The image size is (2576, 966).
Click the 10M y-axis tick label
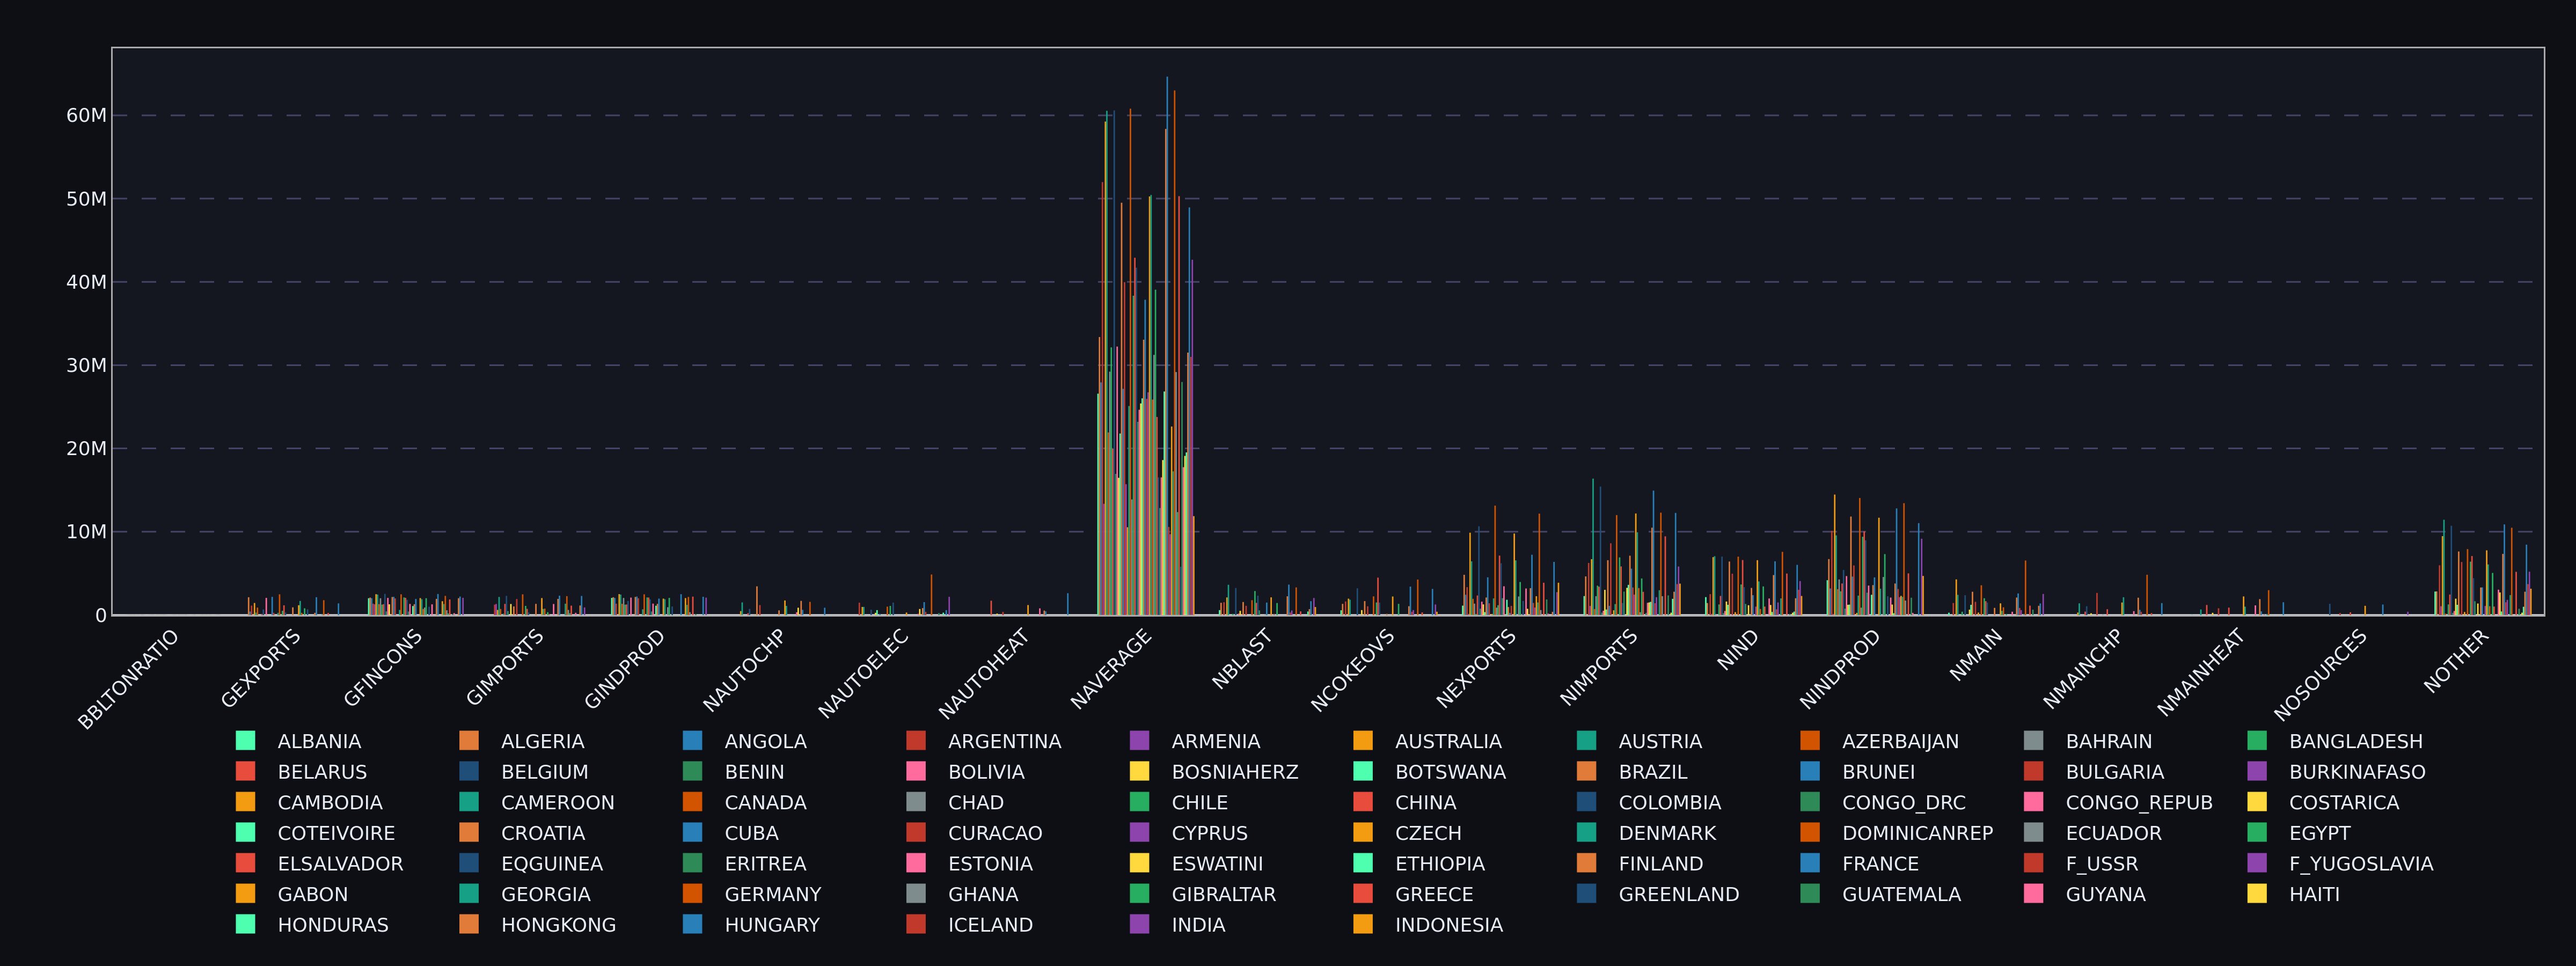click(86, 532)
